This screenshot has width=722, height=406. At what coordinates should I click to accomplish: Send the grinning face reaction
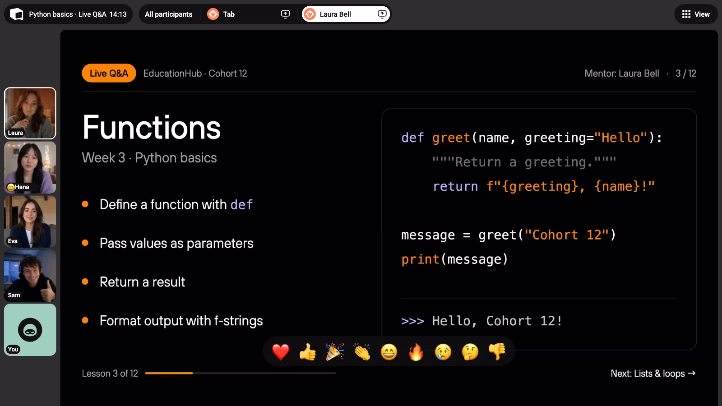click(x=389, y=351)
